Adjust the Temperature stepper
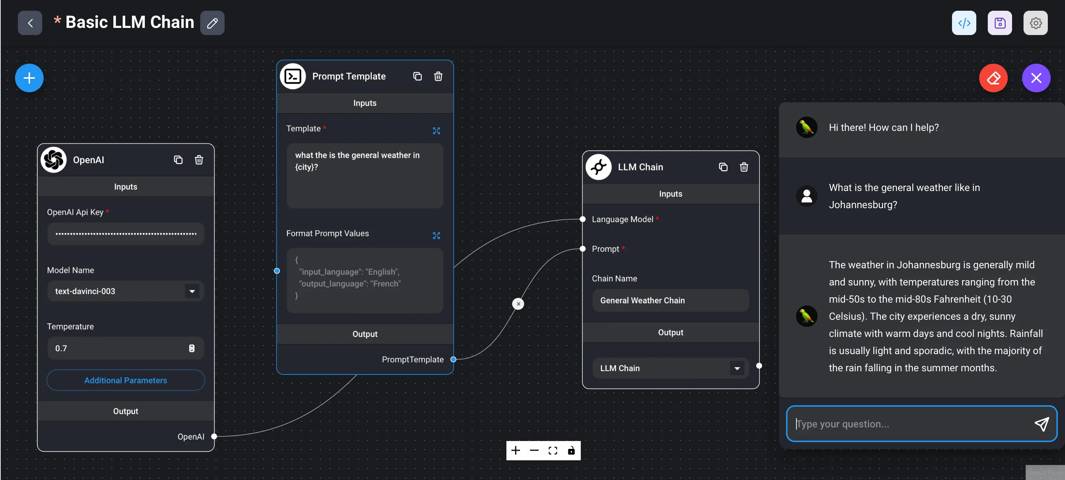This screenshot has height=480, width=1065. click(191, 348)
